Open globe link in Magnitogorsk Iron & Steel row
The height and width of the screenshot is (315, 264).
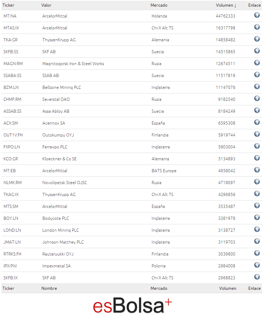tap(257, 63)
